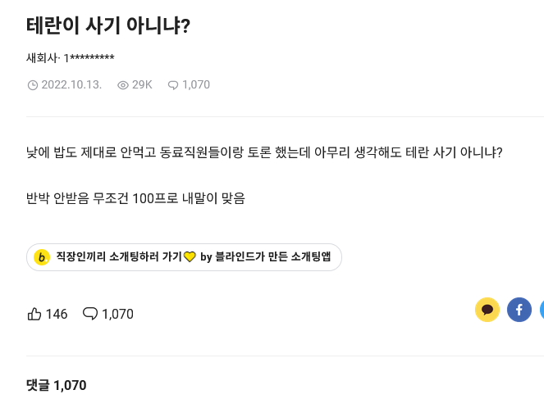544x408 pixels.
Task: Click the yellow heart emoji in the banner
Action: tap(190, 257)
